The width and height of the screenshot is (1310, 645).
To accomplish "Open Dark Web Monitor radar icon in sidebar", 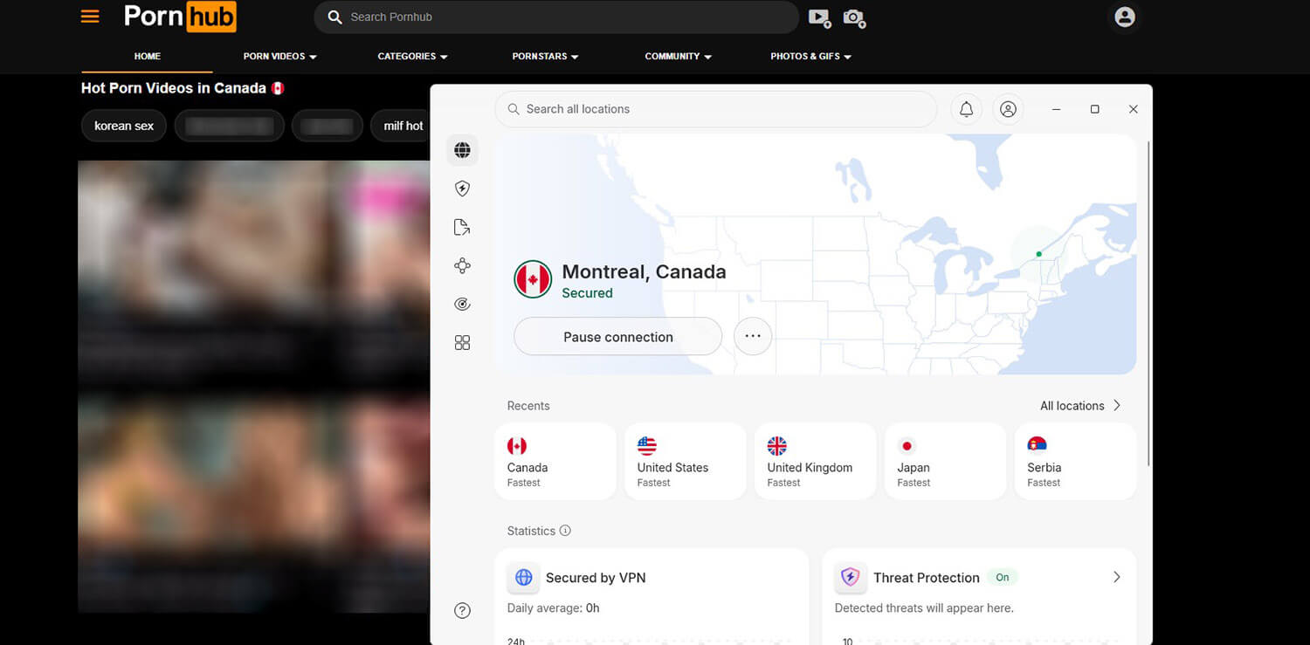I will [x=463, y=304].
